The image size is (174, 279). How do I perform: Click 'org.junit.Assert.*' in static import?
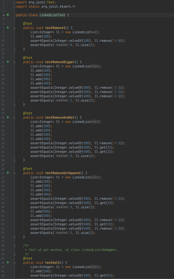(58, 7)
